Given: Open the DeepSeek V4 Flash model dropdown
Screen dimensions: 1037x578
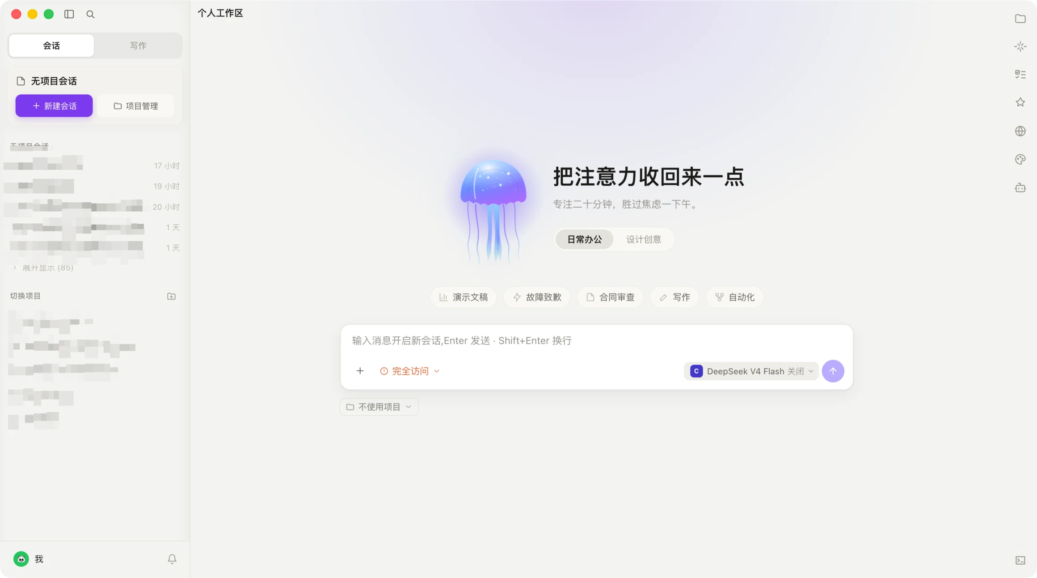Looking at the screenshot, I should pos(751,371).
